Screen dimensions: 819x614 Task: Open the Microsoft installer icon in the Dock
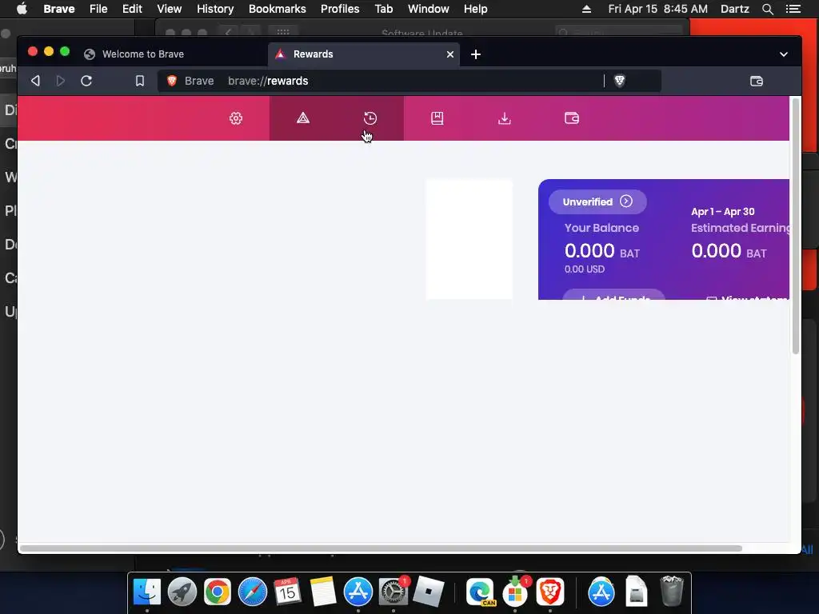[x=516, y=592]
